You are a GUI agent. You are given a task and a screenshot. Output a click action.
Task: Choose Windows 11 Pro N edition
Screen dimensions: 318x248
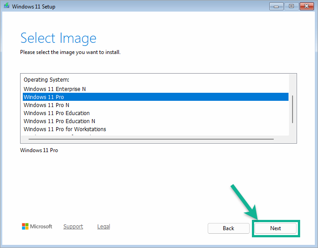click(x=155, y=105)
